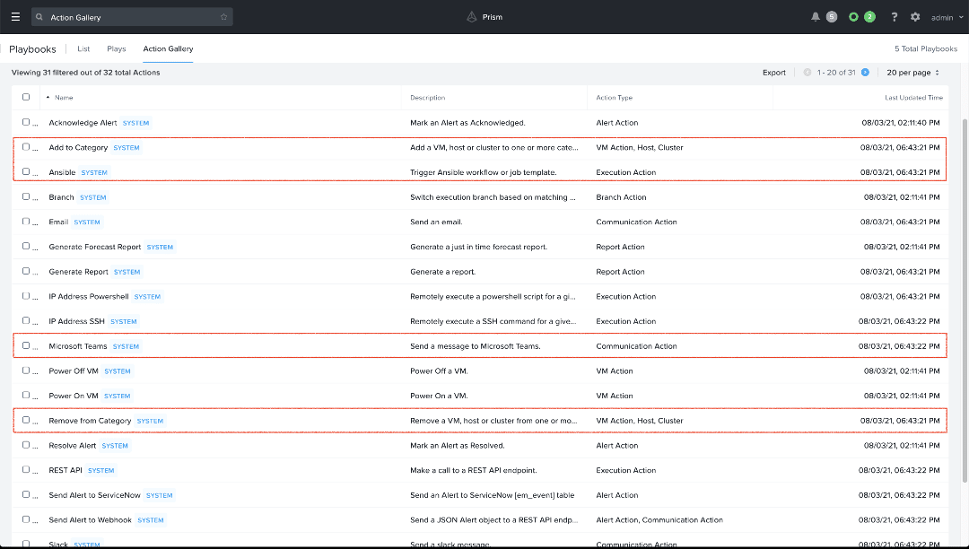Switch to the Plays tab
969x549 pixels.
pyautogui.click(x=116, y=48)
